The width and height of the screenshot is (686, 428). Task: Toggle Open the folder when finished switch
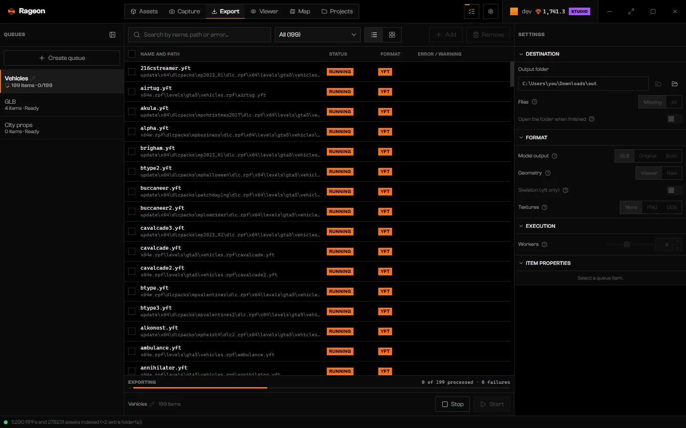pos(674,119)
